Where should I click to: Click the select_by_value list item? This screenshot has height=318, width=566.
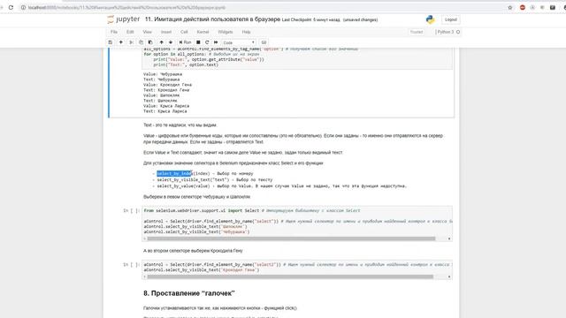[x=281, y=186]
